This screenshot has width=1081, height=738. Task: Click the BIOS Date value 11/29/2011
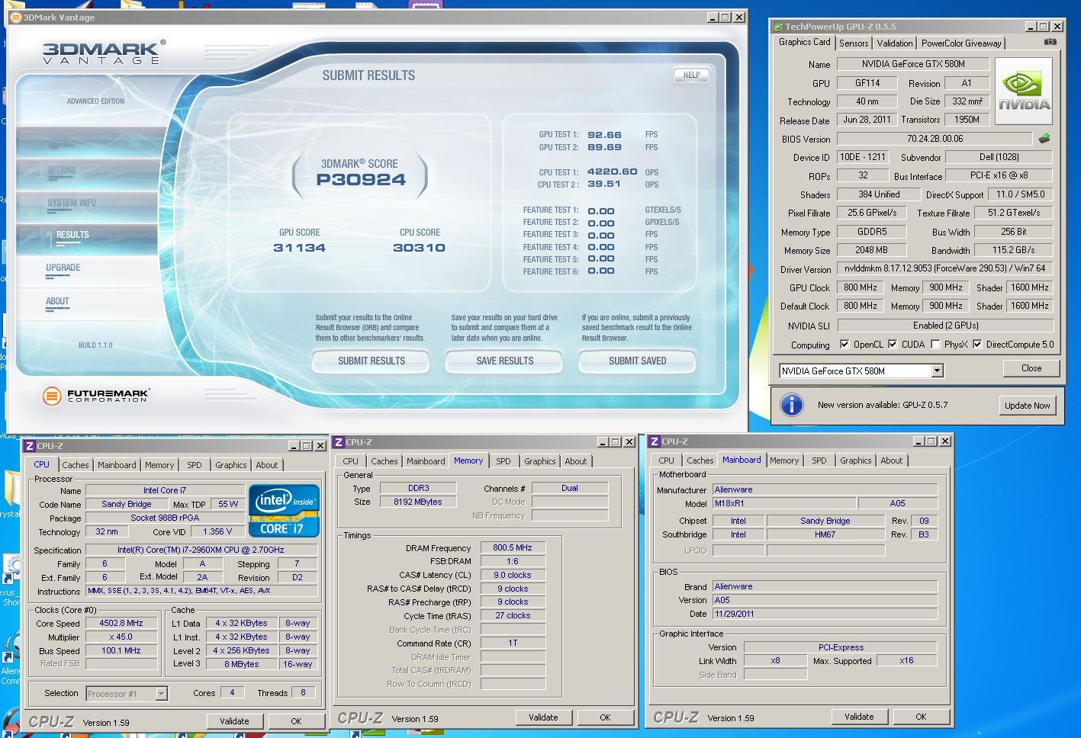click(x=825, y=614)
